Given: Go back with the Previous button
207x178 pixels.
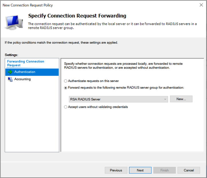Looking at the screenshot, I should click(116, 170).
